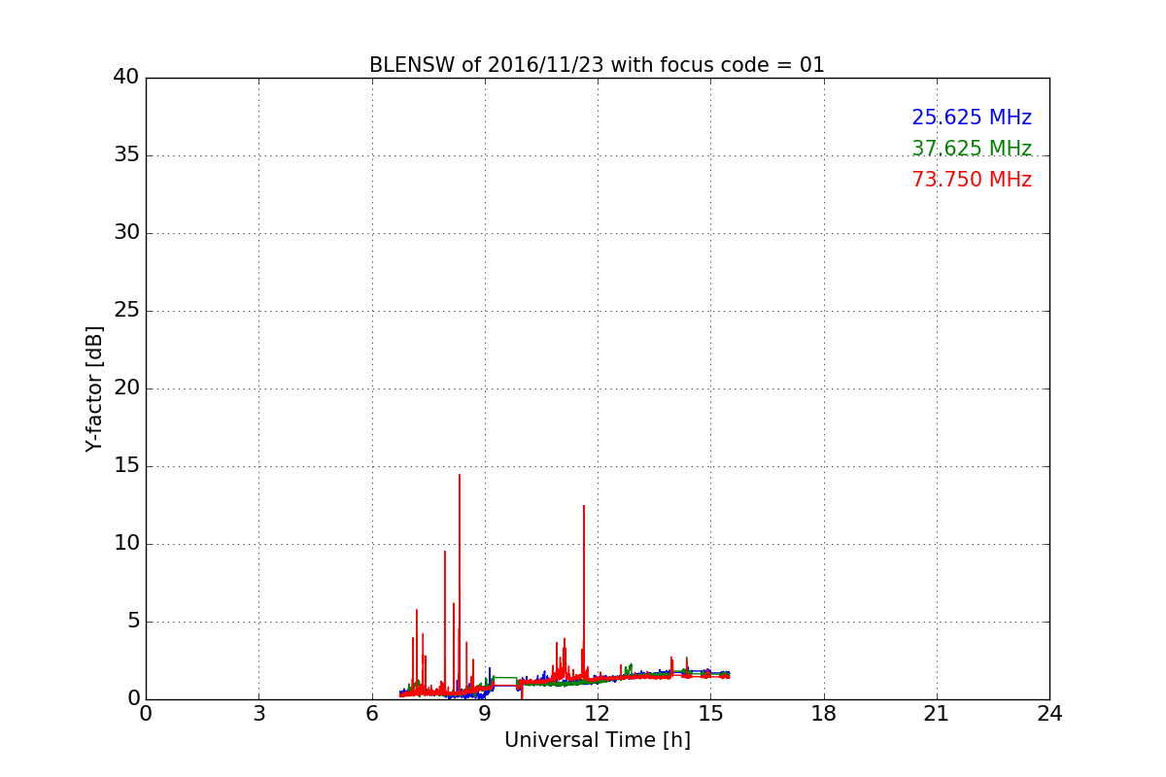Click the x-axis tick label 6

pyautogui.click(x=372, y=714)
